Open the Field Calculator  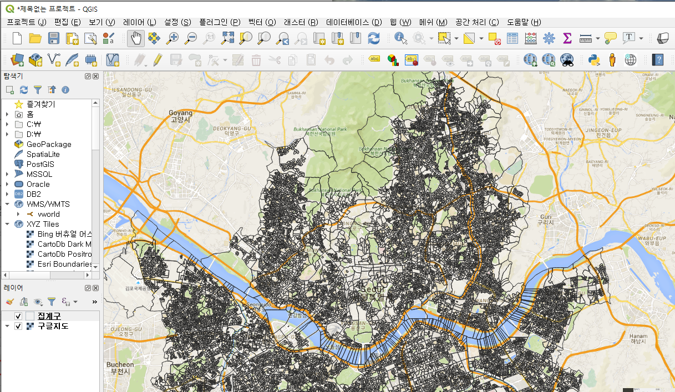pos(530,39)
